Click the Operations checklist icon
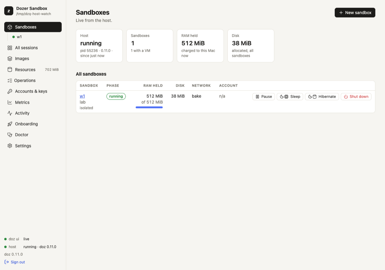The height and width of the screenshot is (270, 385). click(10, 80)
